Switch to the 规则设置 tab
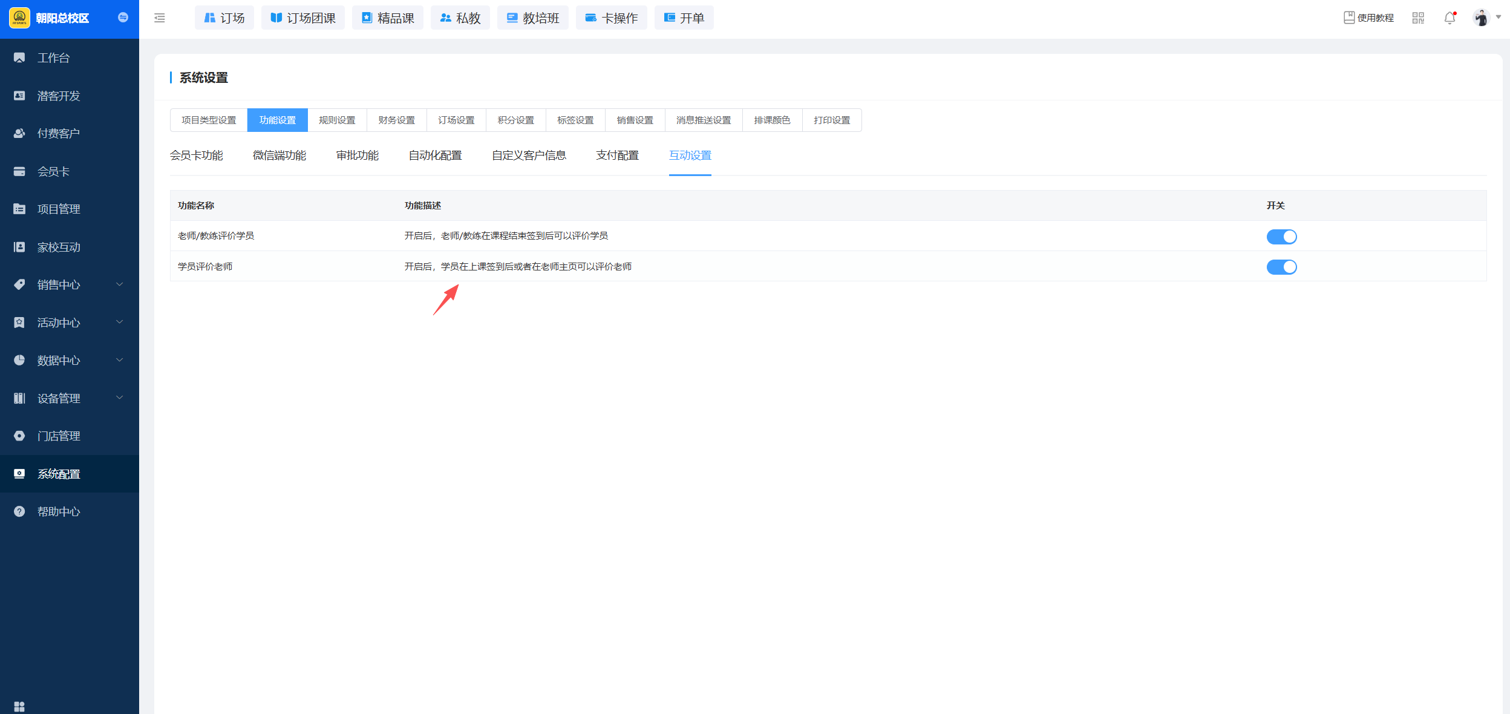 (x=337, y=120)
